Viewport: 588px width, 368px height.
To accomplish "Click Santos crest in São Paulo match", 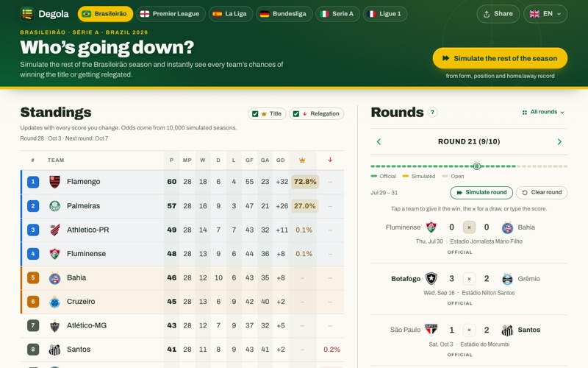I will [x=507, y=330].
